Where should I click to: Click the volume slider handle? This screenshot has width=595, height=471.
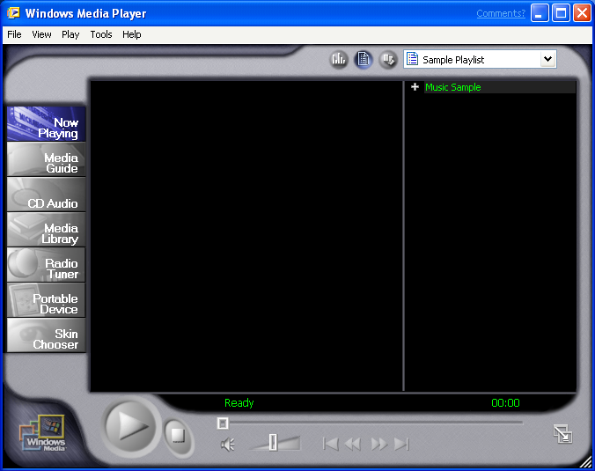tap(273, 443)
